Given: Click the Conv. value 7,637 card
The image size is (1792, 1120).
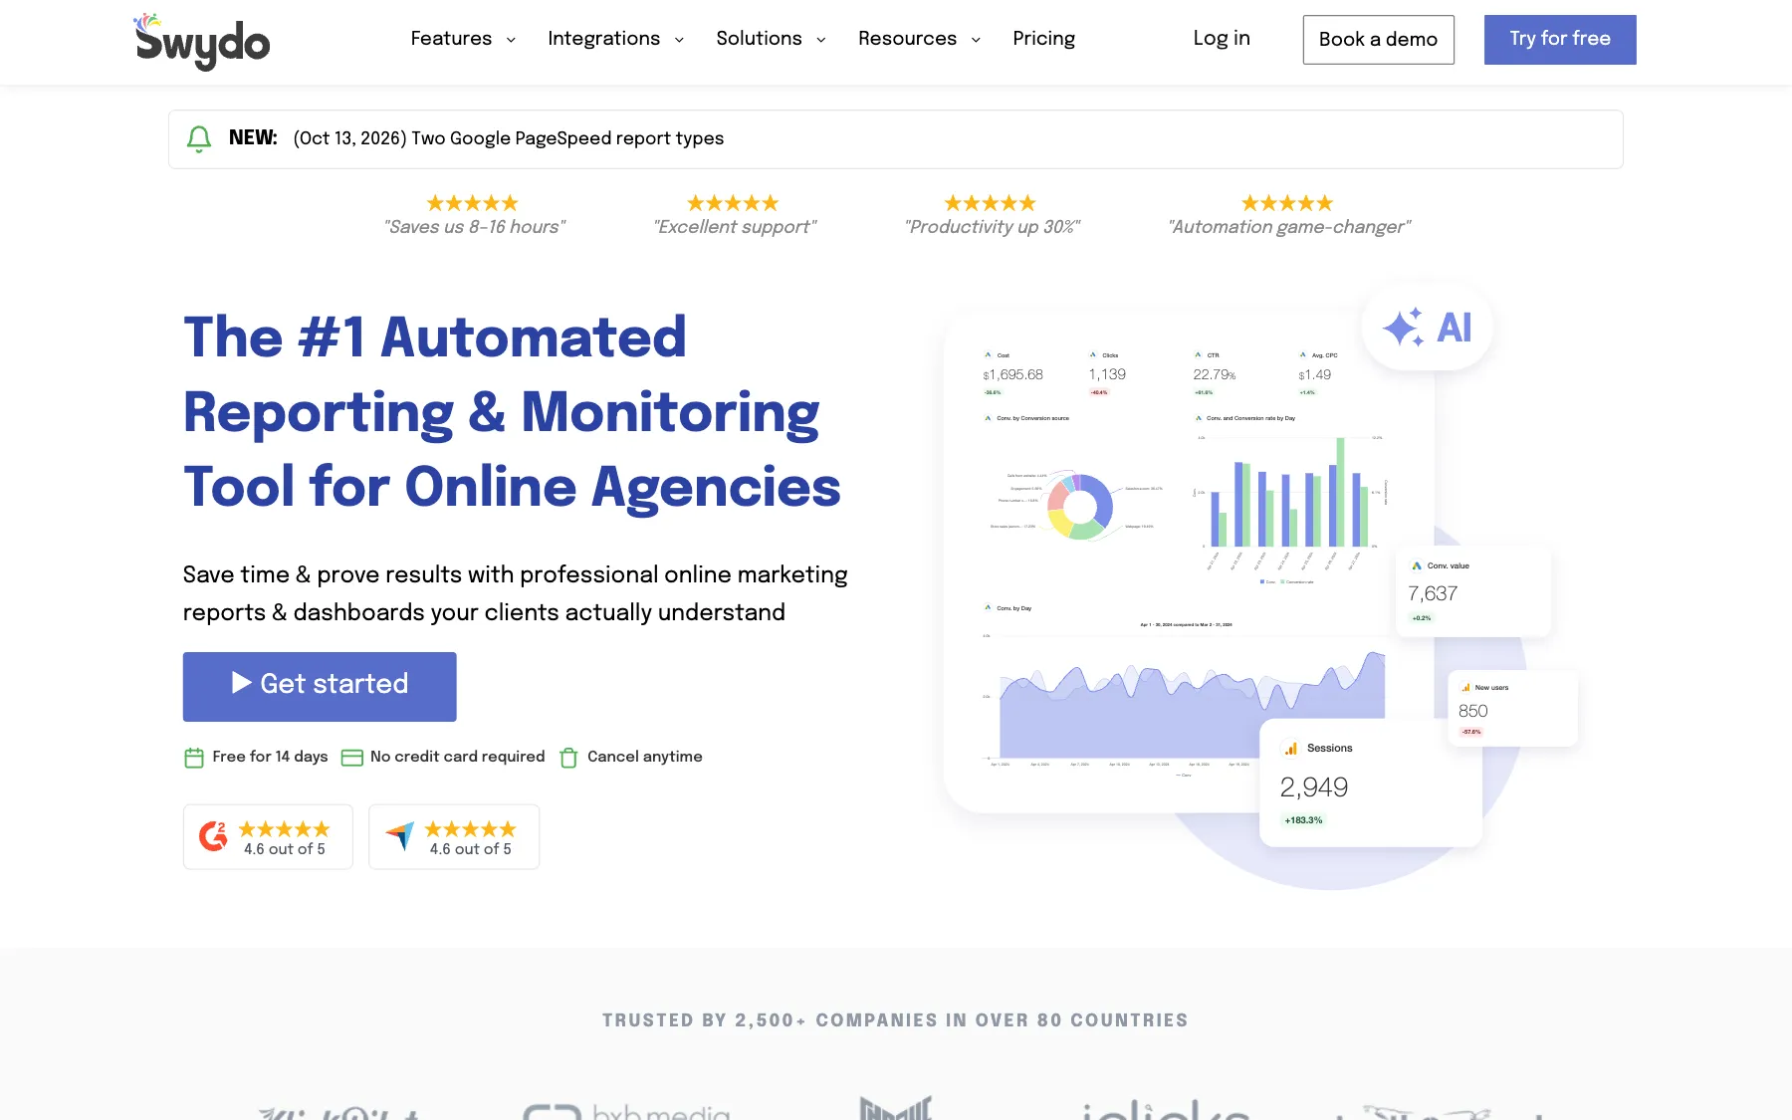Looking at the screenshot, I should 1473,591.
